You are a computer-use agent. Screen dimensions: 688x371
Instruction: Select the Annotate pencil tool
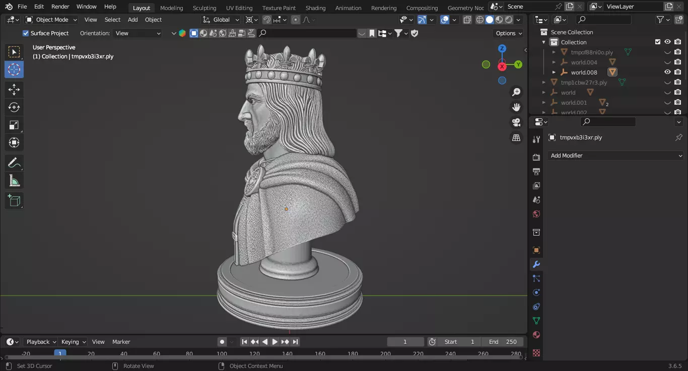14,163
